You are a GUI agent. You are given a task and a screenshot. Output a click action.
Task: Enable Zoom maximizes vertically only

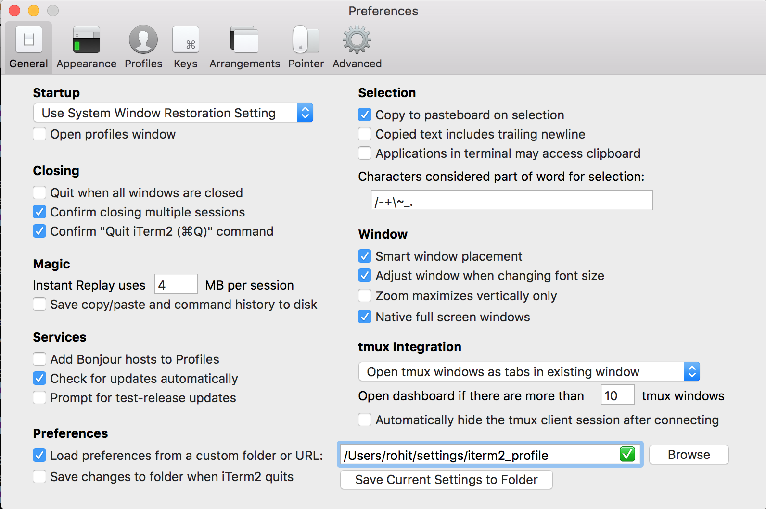pyautogui.click(x=365, y=295)
